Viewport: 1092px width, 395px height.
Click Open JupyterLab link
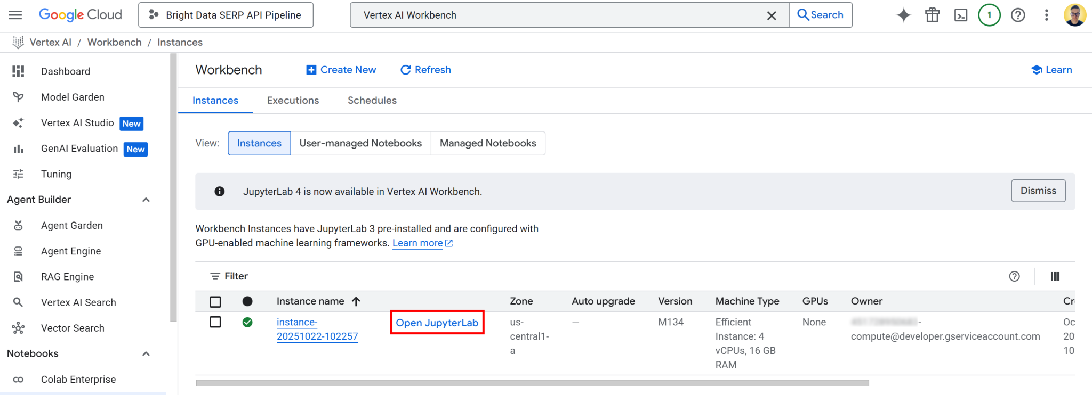pyautogui.click(x=437, y=323)
